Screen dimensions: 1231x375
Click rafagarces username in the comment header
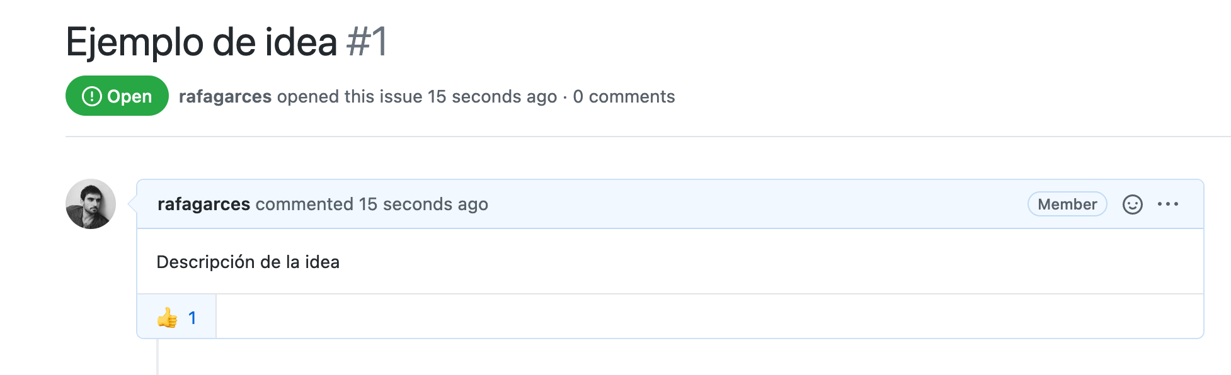click(x=203, y=204)
